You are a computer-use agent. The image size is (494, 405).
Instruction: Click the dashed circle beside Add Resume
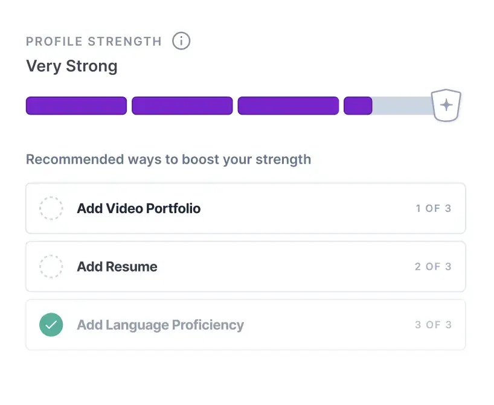pyautogui.click(x=51, y=266)
